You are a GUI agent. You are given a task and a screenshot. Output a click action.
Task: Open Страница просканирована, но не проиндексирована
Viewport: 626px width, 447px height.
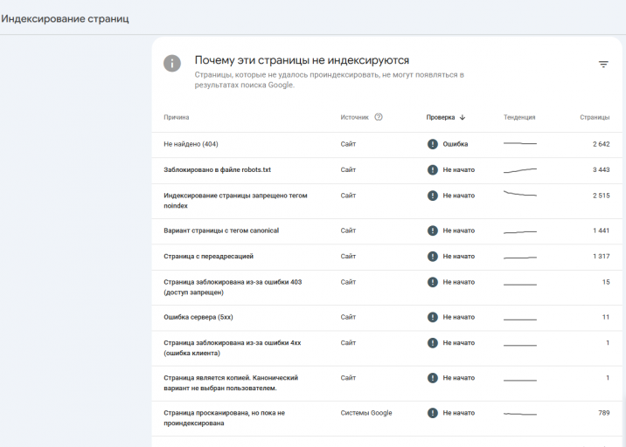tap(224, 418)
